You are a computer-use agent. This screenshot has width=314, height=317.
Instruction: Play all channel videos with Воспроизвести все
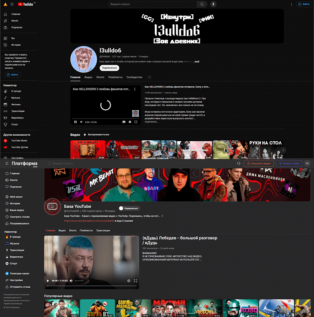tap(97, 135)
